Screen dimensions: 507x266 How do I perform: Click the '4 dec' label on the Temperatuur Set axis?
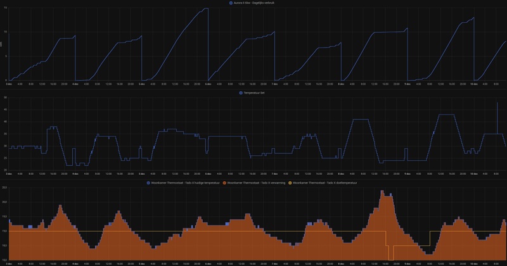tap(75, 174)
